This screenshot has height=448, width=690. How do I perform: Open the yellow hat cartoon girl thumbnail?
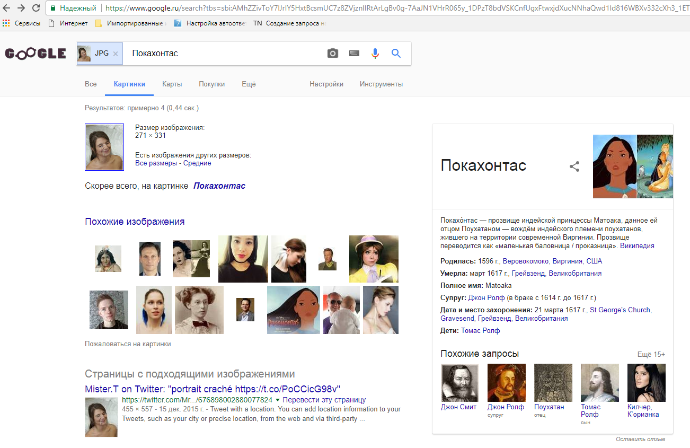click(374, 259)
